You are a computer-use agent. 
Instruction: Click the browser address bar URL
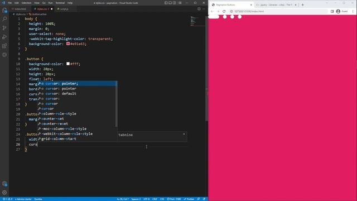click(x=249, y=11)
